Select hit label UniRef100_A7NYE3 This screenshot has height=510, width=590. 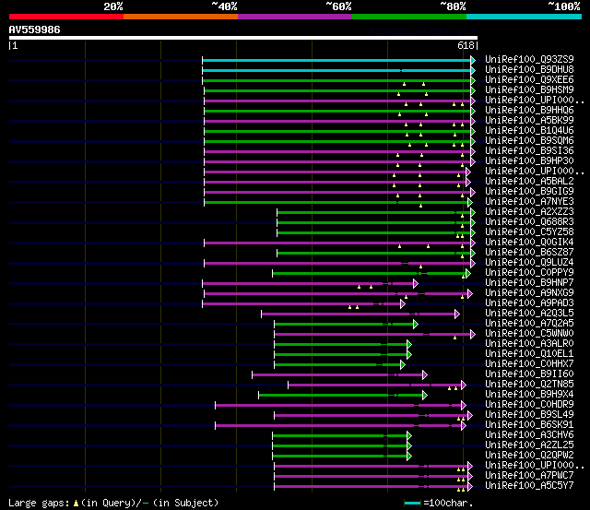click(529, 202)
